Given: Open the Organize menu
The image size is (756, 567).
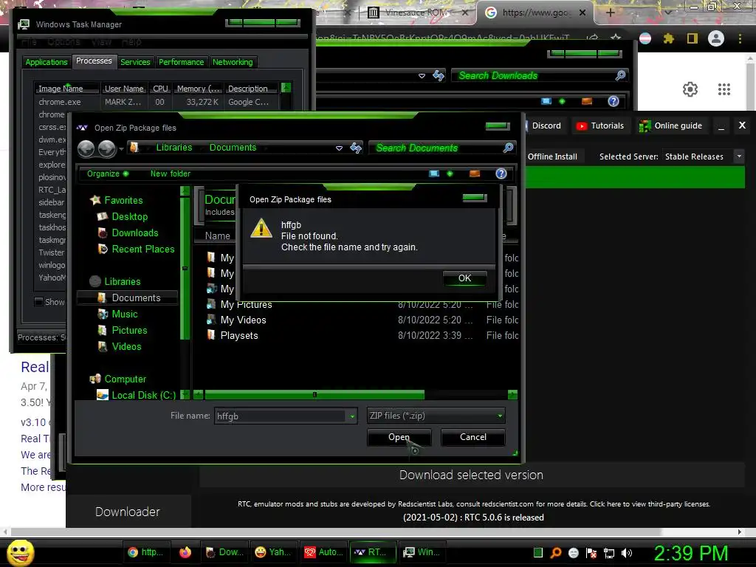Looking at the screenshot, I should click(x=108, y=173).
